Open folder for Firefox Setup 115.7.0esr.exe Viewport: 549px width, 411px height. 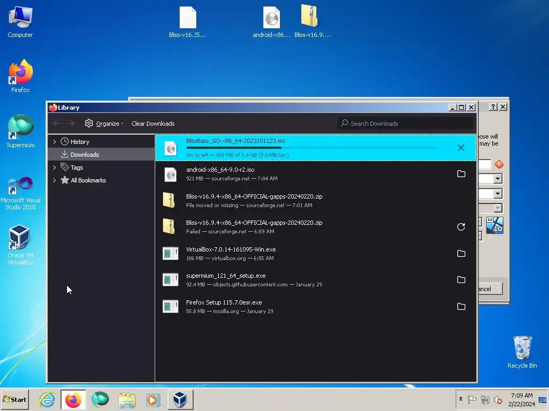(x=461, y=307)
